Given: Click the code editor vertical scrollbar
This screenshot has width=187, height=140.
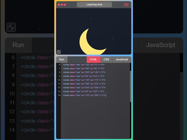Looking at the screenshot, I should click(x=131, y=86).
